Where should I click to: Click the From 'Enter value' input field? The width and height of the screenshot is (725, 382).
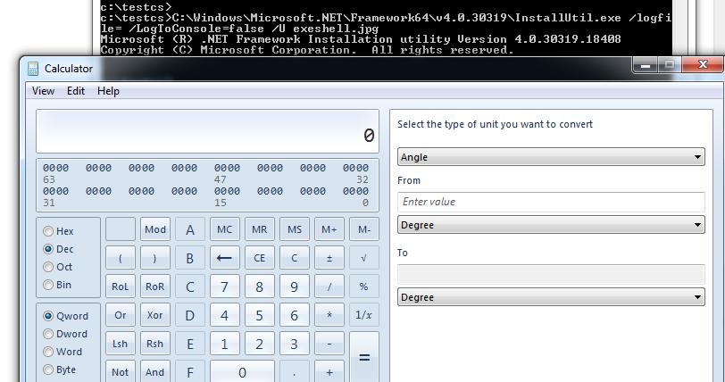coord(551,202)
